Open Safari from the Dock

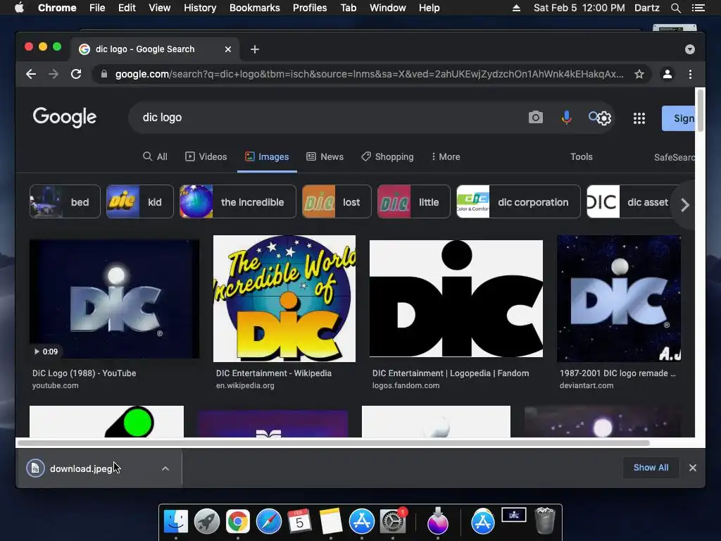click(x=268, y=521)
